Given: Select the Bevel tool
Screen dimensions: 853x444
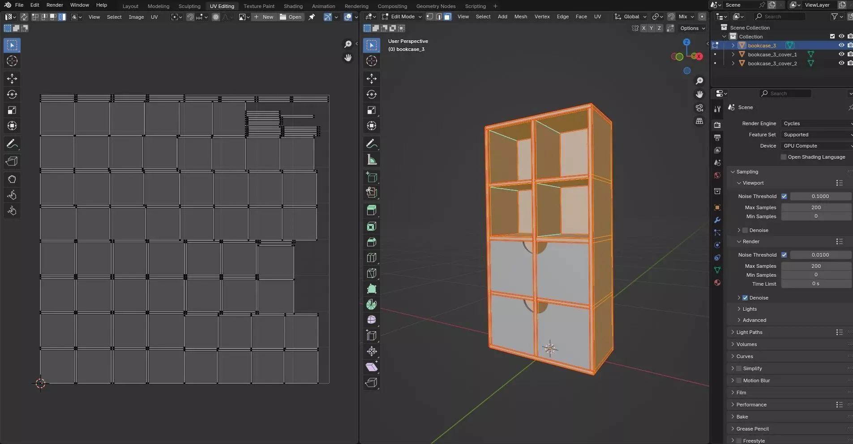Looking at the screenshot, I should tap(372, 242).
